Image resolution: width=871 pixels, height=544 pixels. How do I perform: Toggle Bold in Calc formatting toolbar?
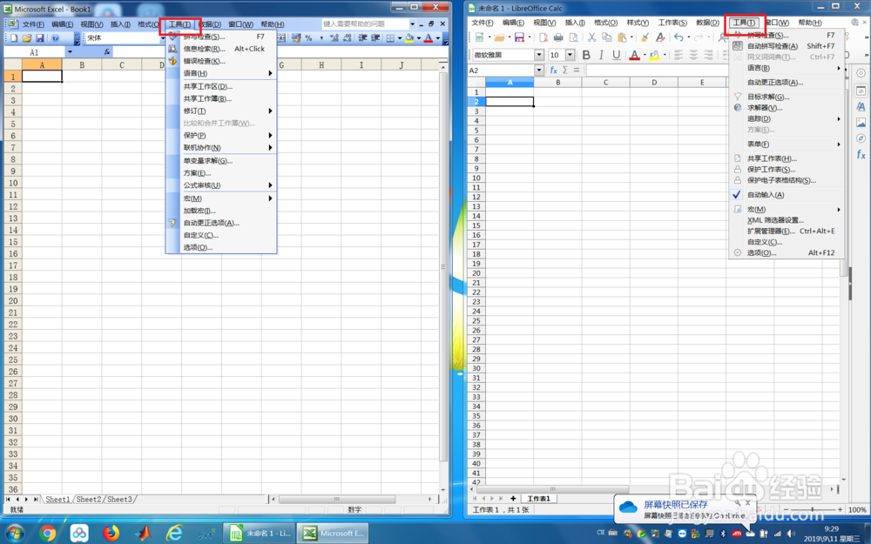click(x=586, y=55)
